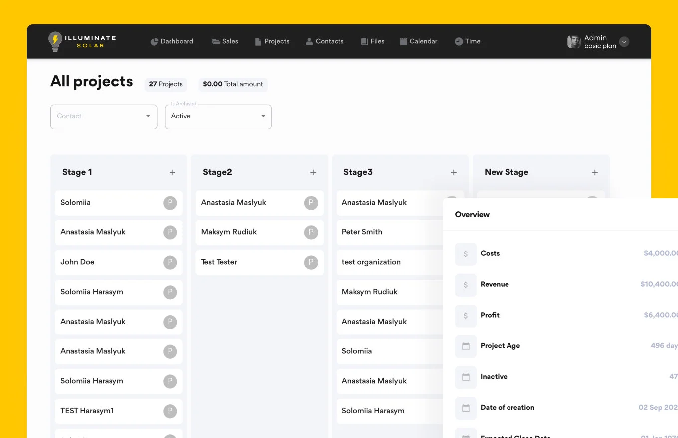This screenshot has width=678, height=438.
Task: Open the Sales section in navbar
Action: pyautogui.click(x=225, y=41)
